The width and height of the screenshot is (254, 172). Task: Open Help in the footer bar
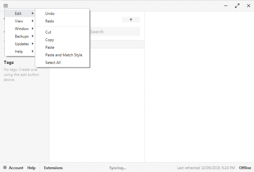click(31, 168)
